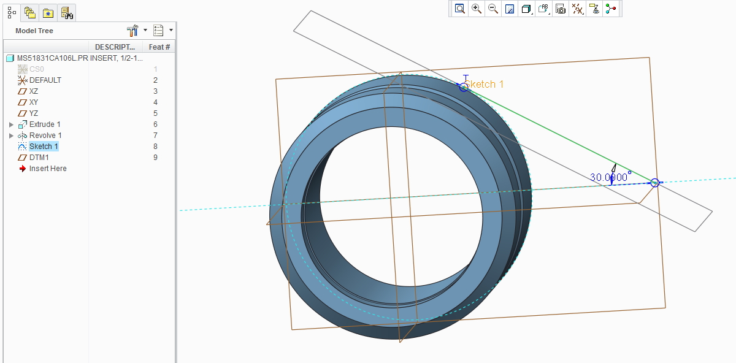Select the DEFAULT coordinate system item
Viewport: 736px width, 363px height.
tap(40, 80)
